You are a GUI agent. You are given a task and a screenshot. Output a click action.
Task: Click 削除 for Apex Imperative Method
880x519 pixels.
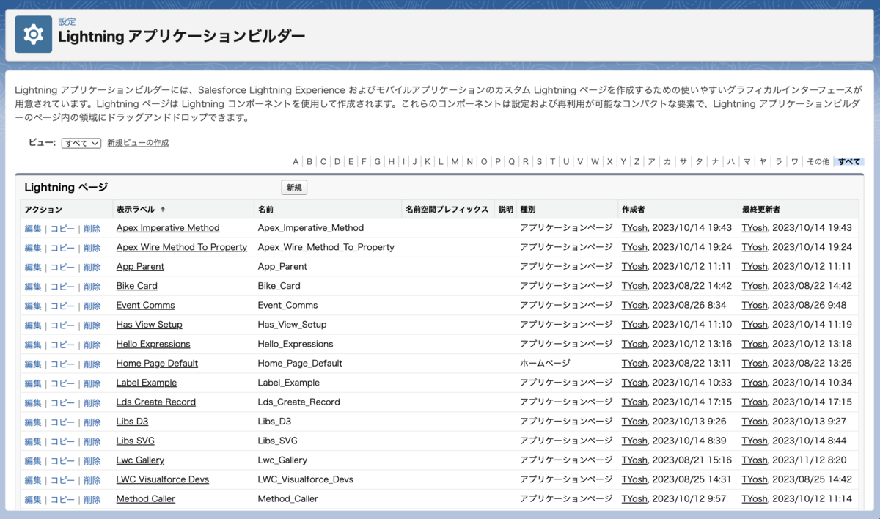point(92,229)
